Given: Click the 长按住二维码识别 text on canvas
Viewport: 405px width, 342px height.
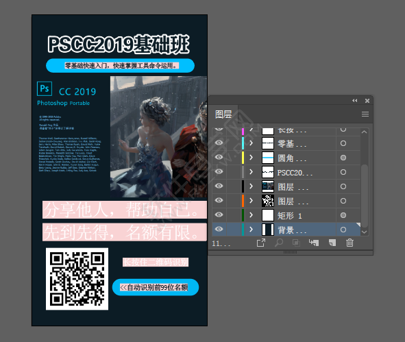Looking at the screenshot, I should click(156, 262).
